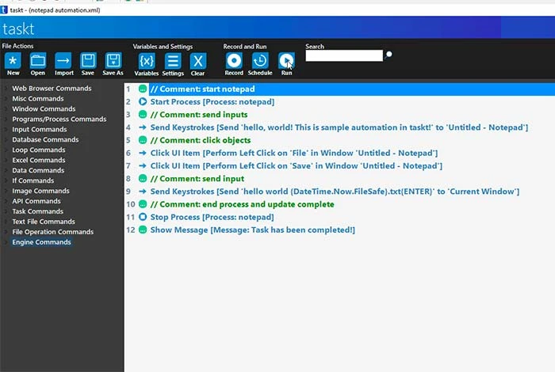Click the Import icon
Screen dimensions: 555x372
(x=63, y=61)
